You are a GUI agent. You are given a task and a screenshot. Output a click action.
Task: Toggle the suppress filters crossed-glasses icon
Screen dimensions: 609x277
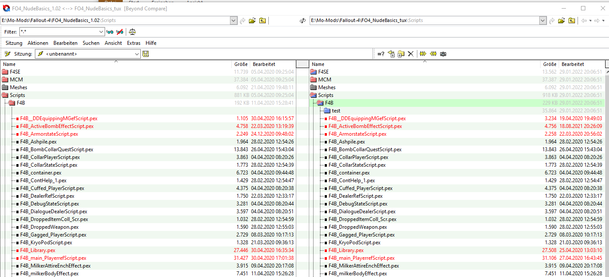(120, 31)
